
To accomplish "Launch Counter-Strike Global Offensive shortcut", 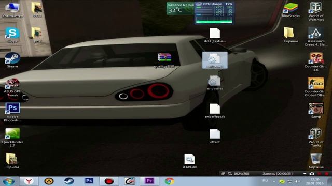I will click(x=316, y=87).
